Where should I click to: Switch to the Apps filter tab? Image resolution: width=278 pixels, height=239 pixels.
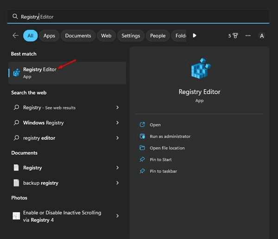(49, 36)
